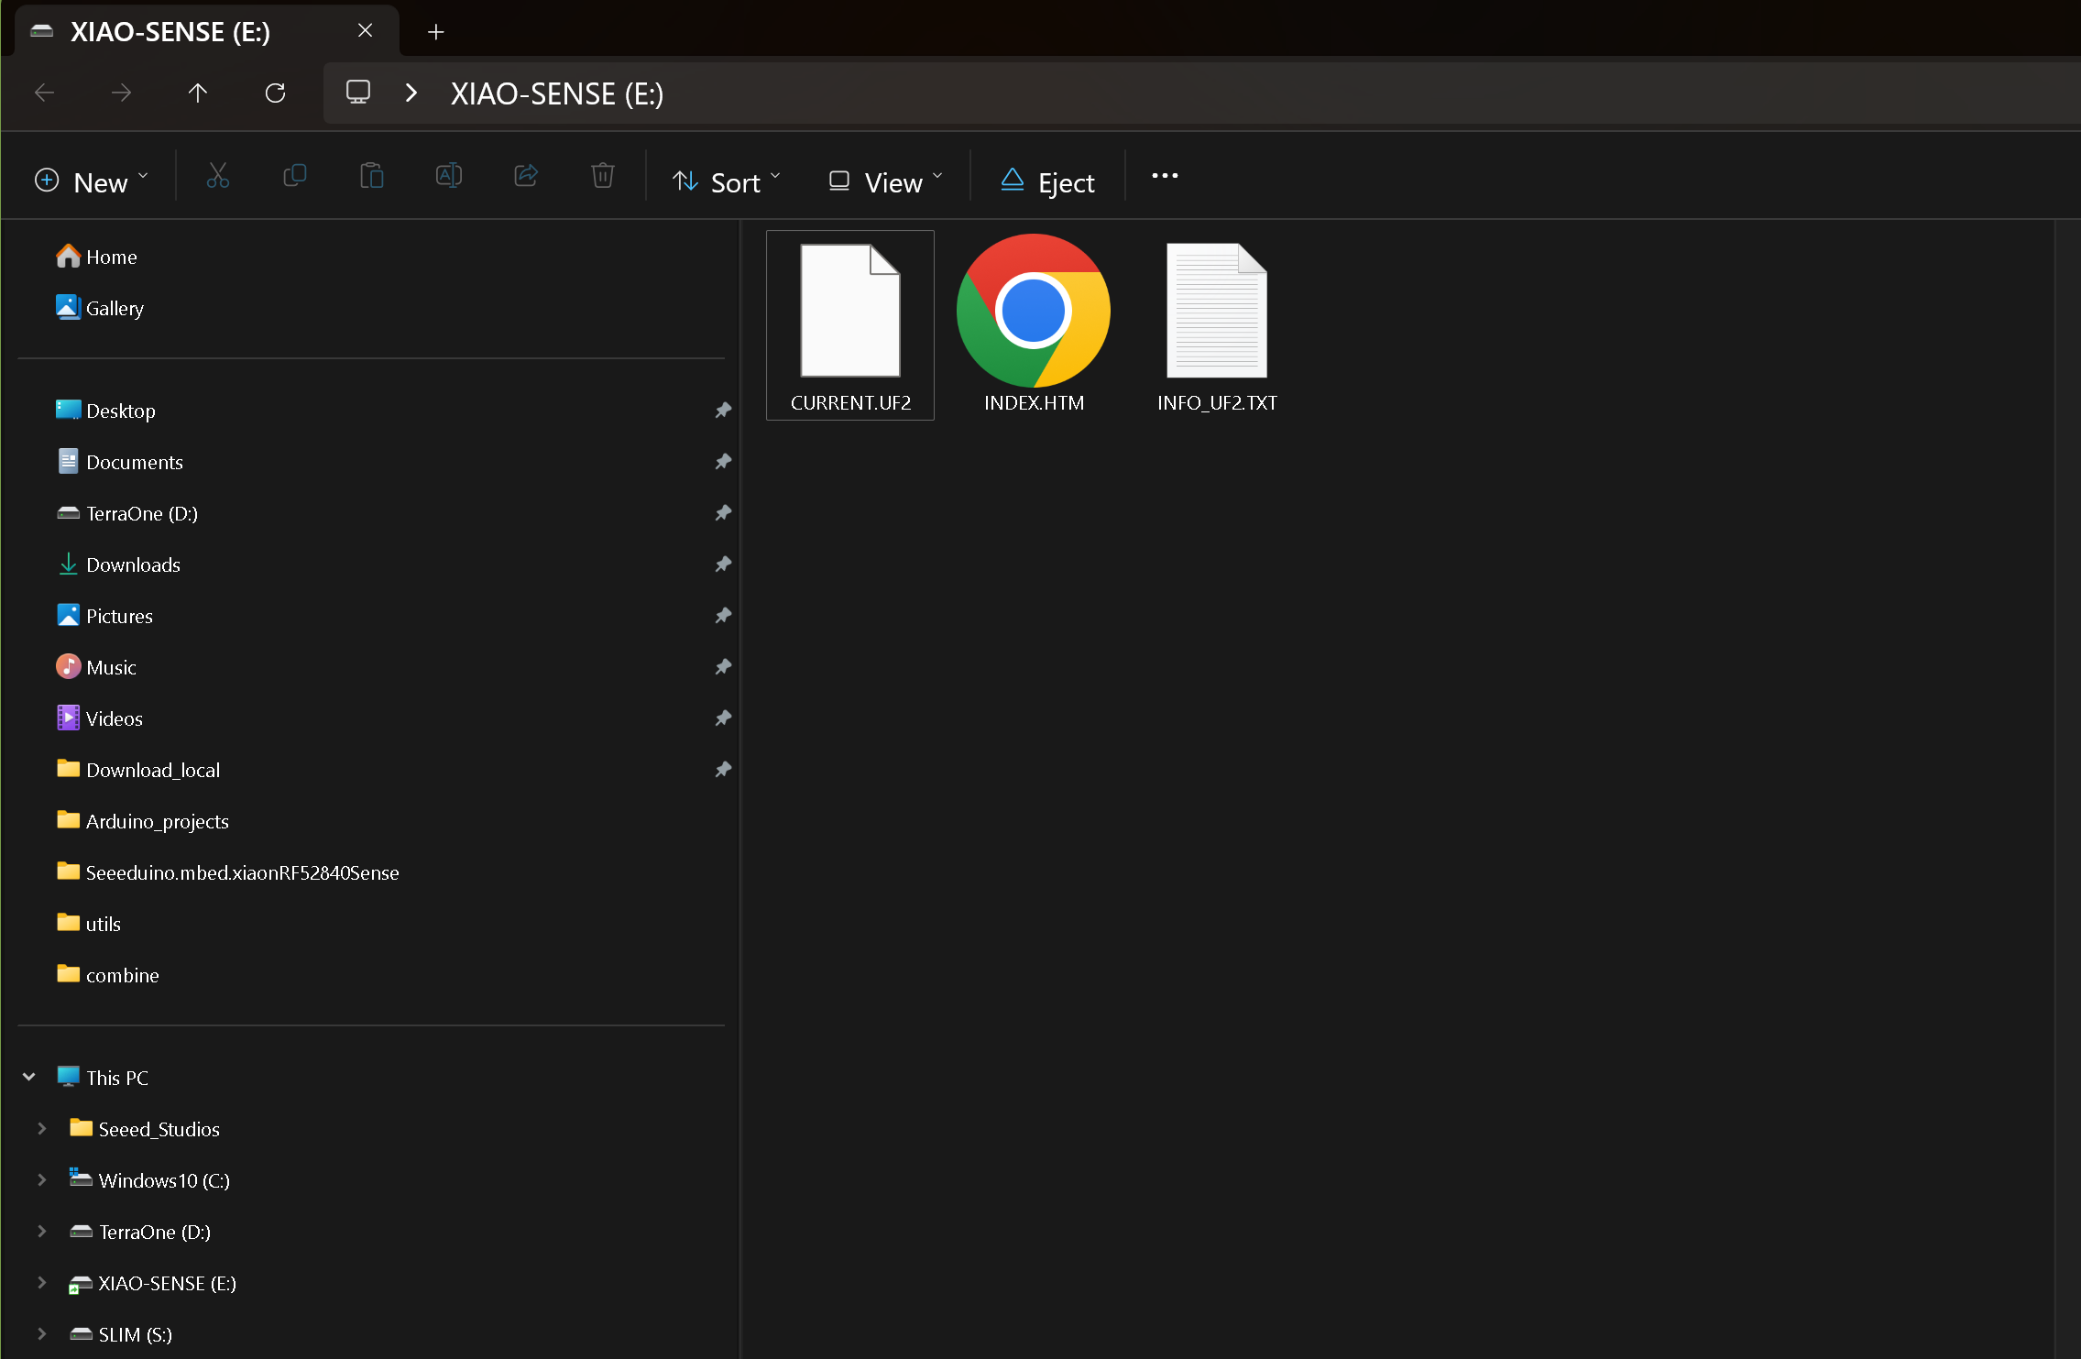Select Windows10 (C:) drive in tree
This screenshot has height=1359, width=2081.
click(x=149, y=1180)
